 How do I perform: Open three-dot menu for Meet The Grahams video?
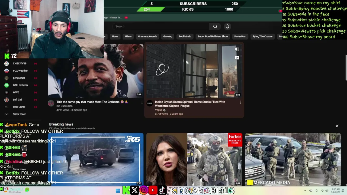click(x=142, y=102)
